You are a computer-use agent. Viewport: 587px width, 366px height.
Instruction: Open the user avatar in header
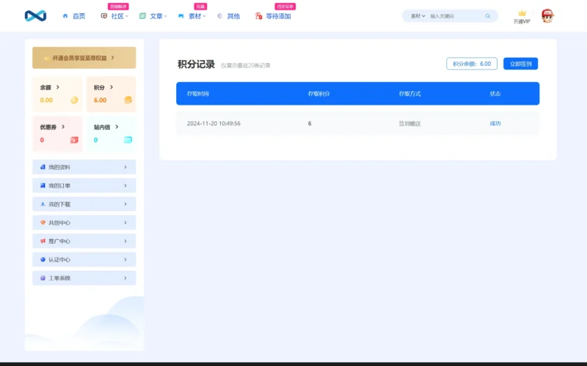[x=547, y=16]
